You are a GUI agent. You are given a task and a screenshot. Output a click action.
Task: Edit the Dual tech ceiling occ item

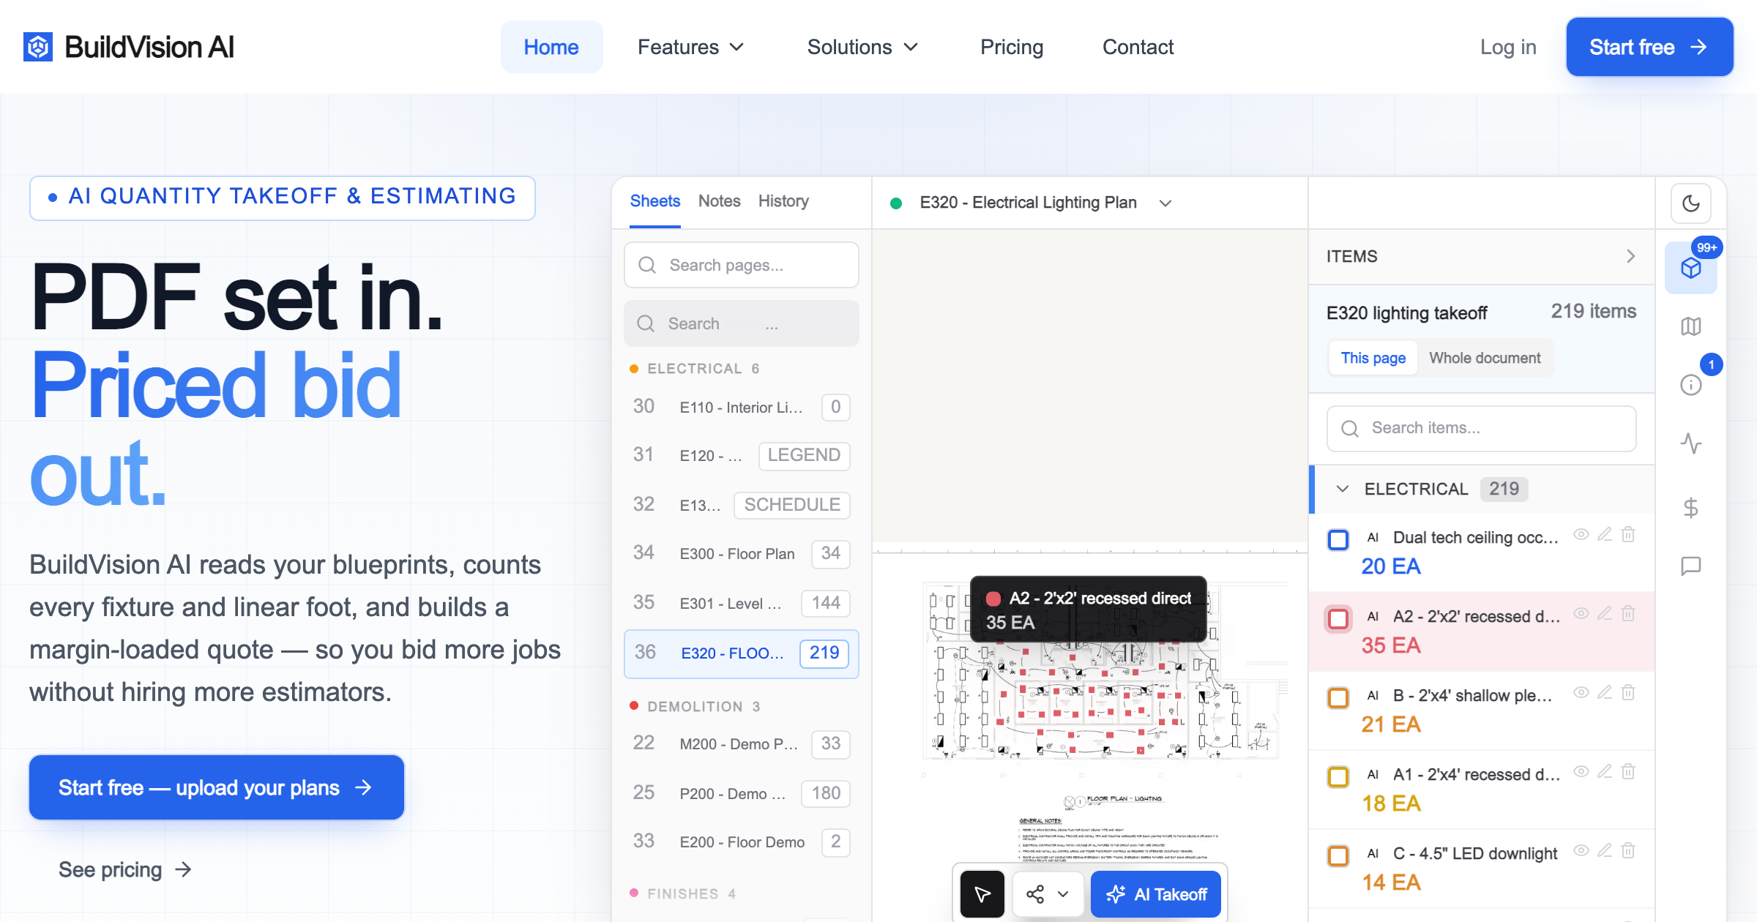click(x=1605, y=535)
